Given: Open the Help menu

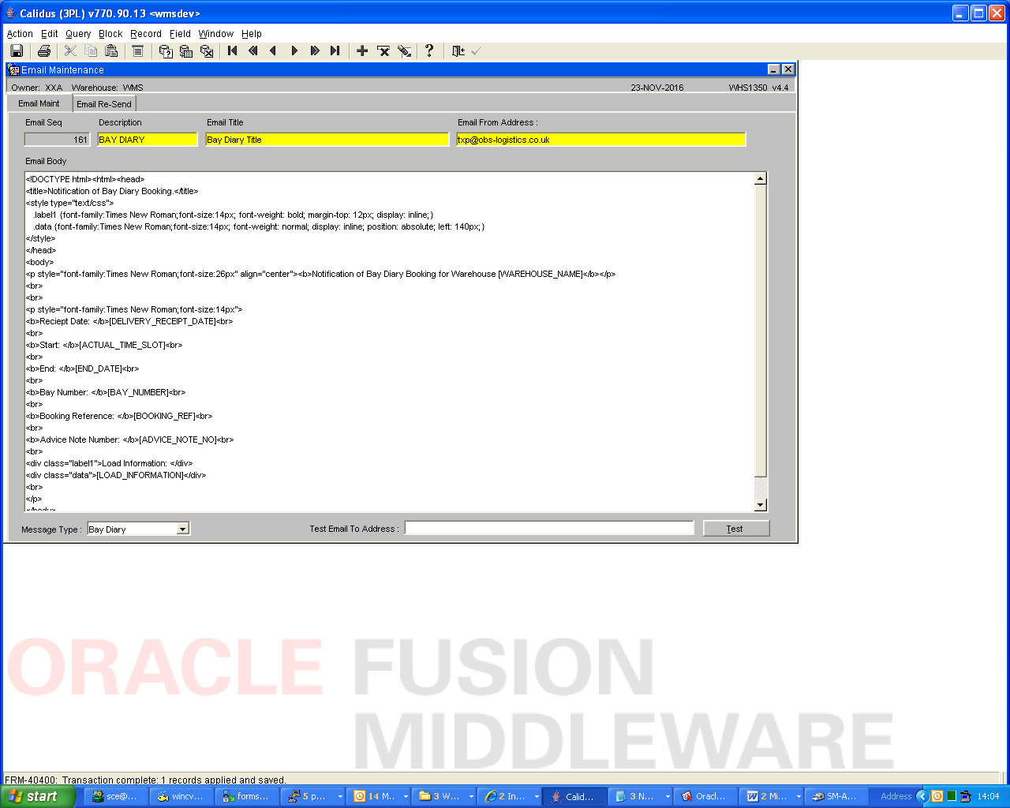Looking at the screenshot, I should pyautogui.click(x=252, y=34).
